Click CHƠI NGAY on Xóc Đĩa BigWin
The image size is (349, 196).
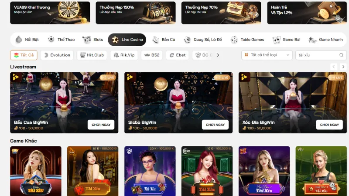click(329, 125)
